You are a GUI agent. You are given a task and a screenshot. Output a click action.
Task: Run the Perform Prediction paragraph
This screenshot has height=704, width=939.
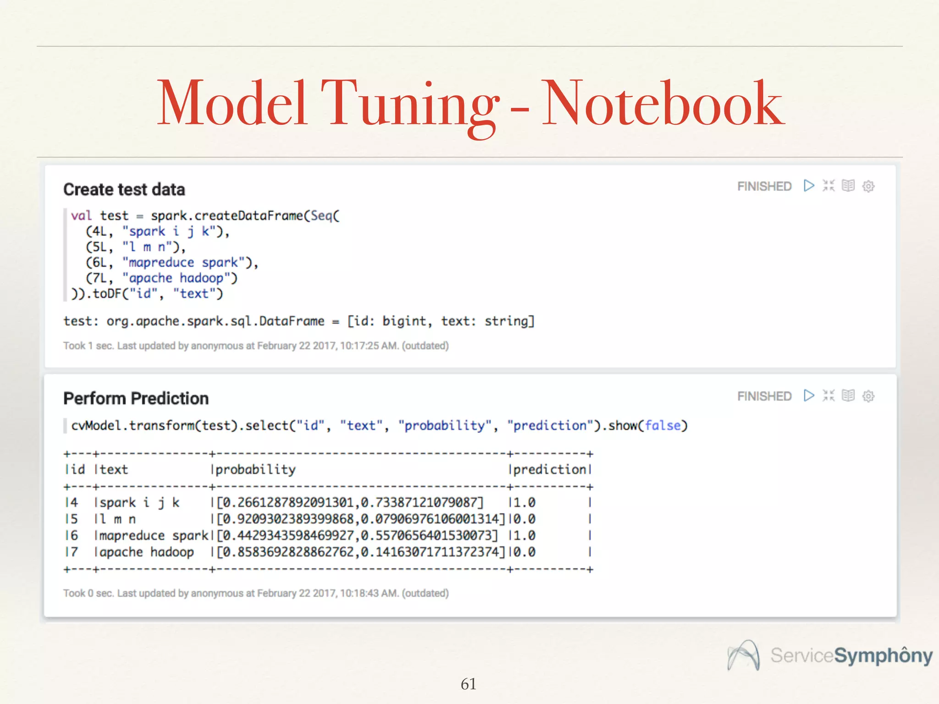(809, 396)
